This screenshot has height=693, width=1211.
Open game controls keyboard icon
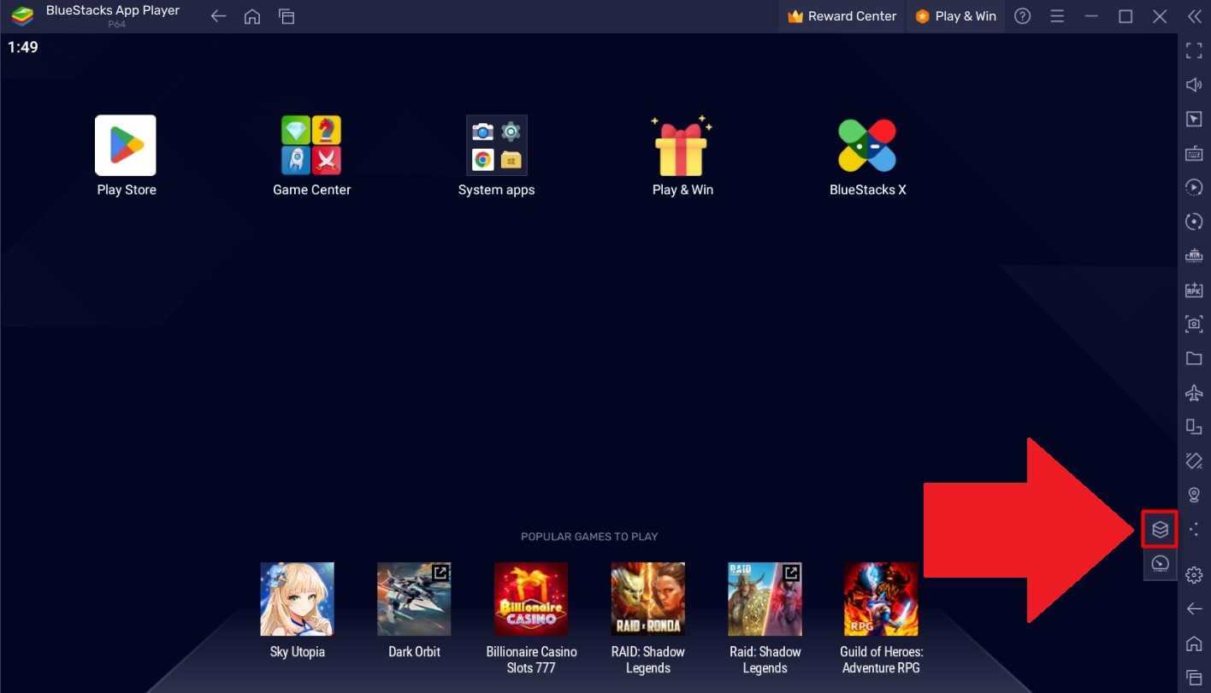1194,153
